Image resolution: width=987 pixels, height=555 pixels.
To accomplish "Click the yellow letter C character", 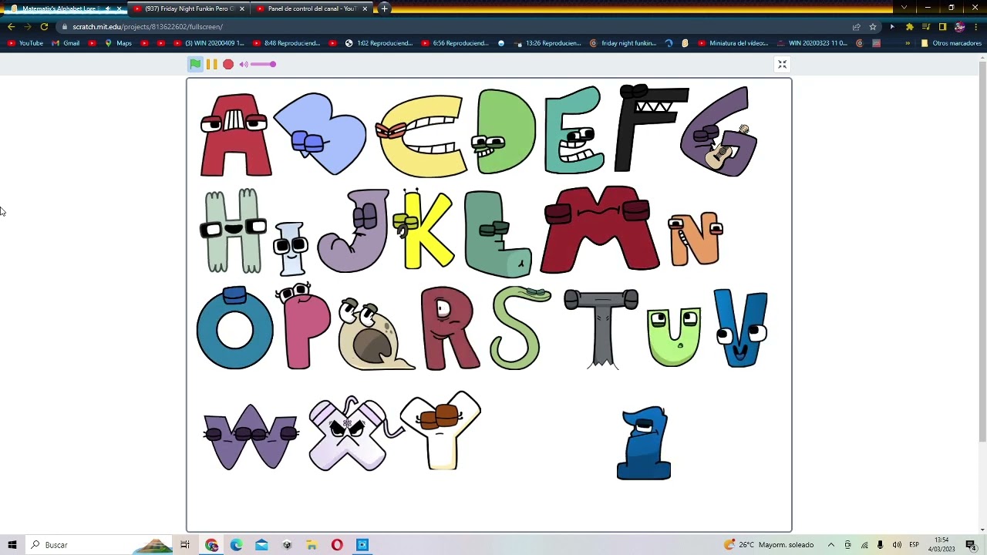I will click(x=421, y=136).
